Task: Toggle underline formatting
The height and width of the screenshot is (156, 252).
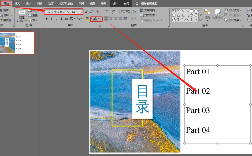Action: [56, 19]
